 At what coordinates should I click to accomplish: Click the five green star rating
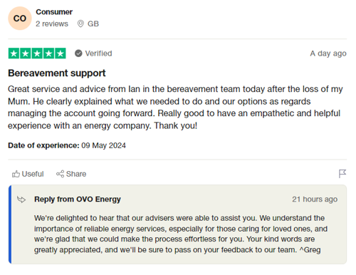tap(37, 53)
